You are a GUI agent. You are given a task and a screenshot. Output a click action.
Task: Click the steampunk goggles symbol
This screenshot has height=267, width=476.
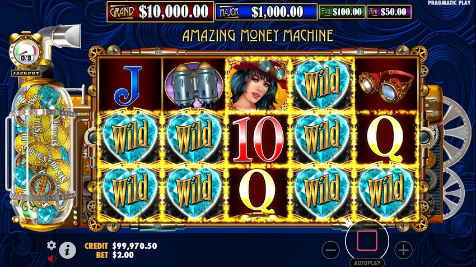coord(386,86)
